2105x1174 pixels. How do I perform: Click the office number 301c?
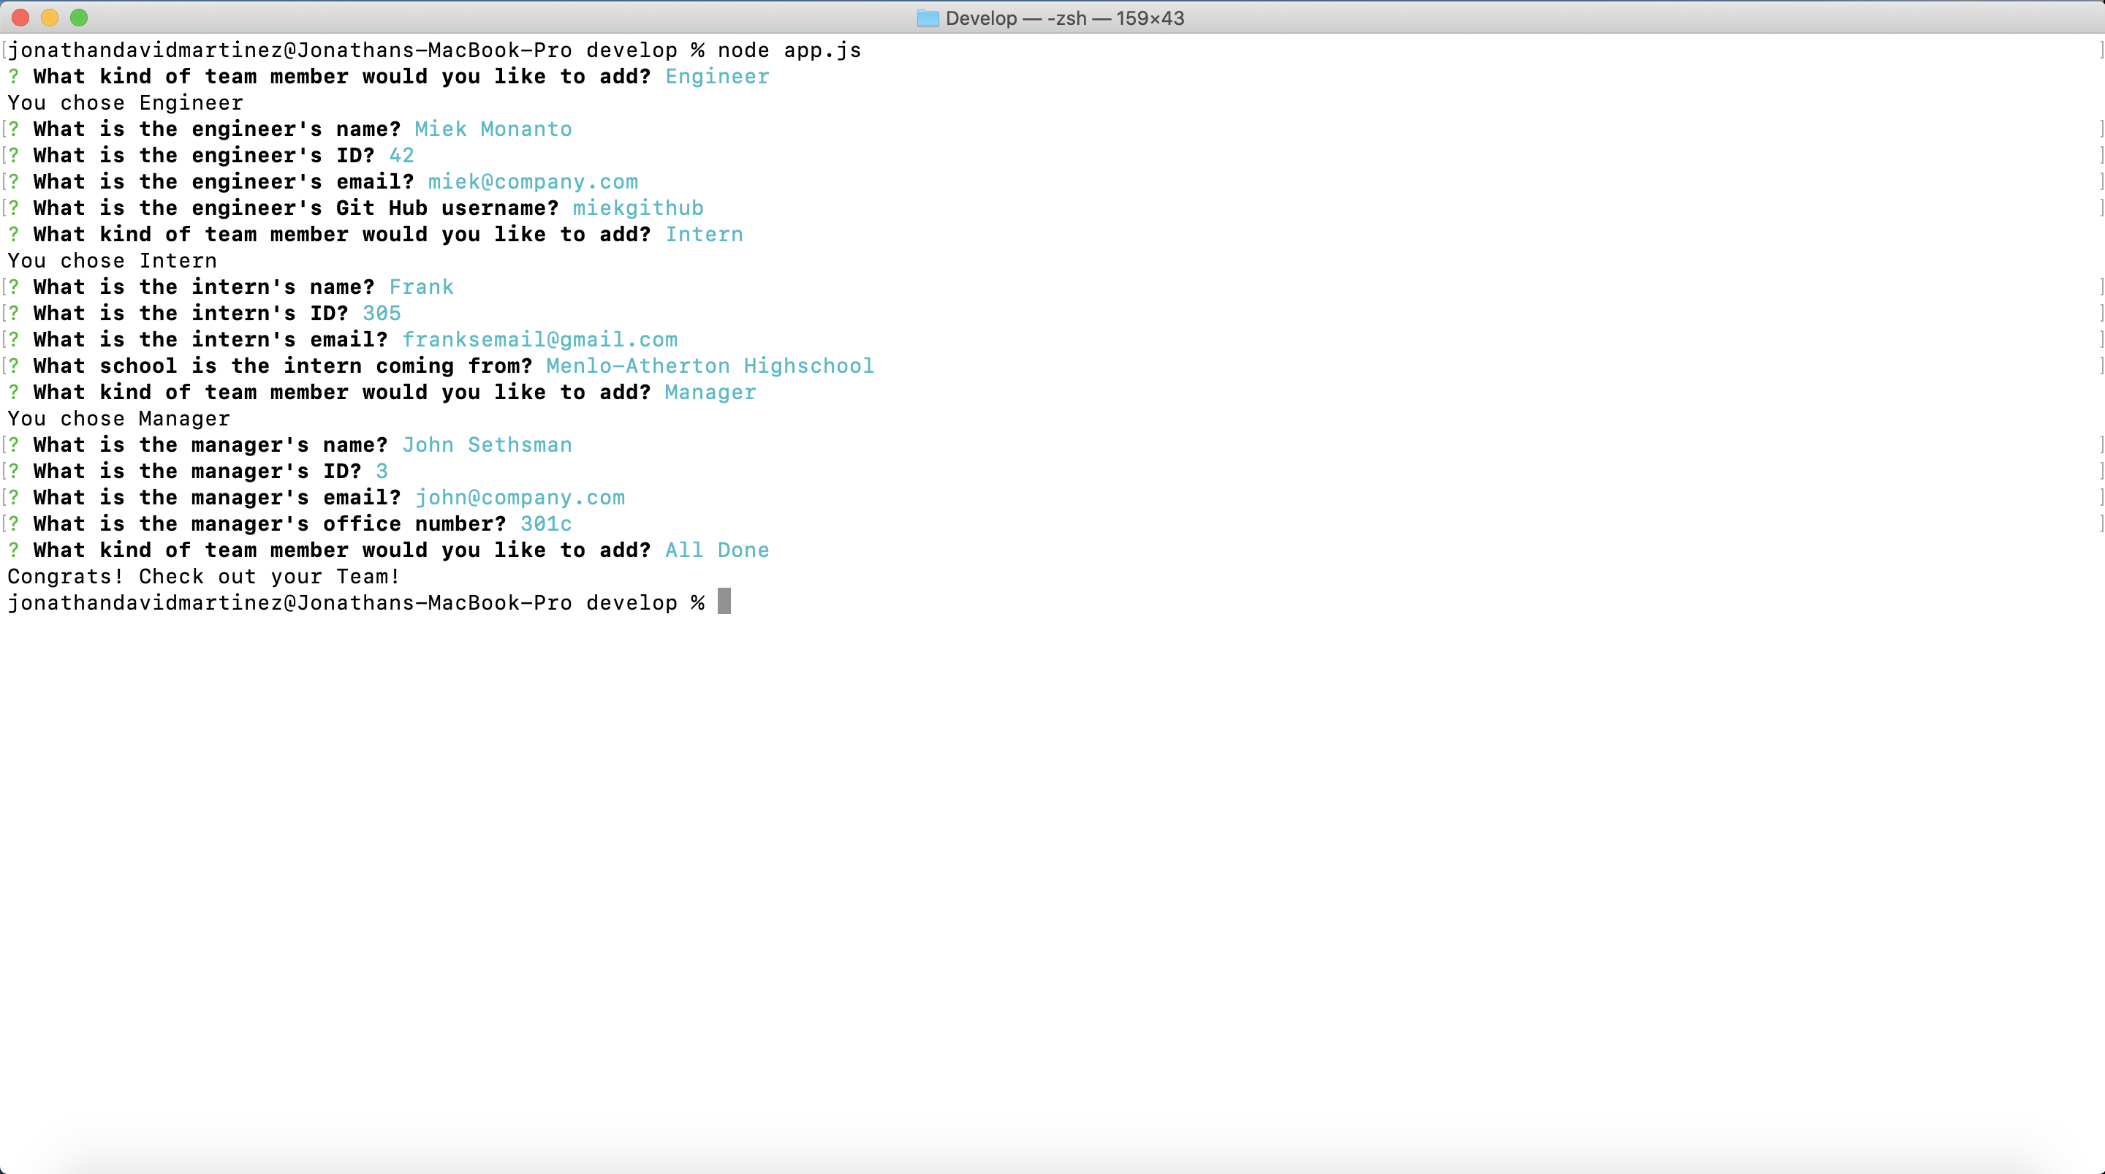click(x=546, y=523)
